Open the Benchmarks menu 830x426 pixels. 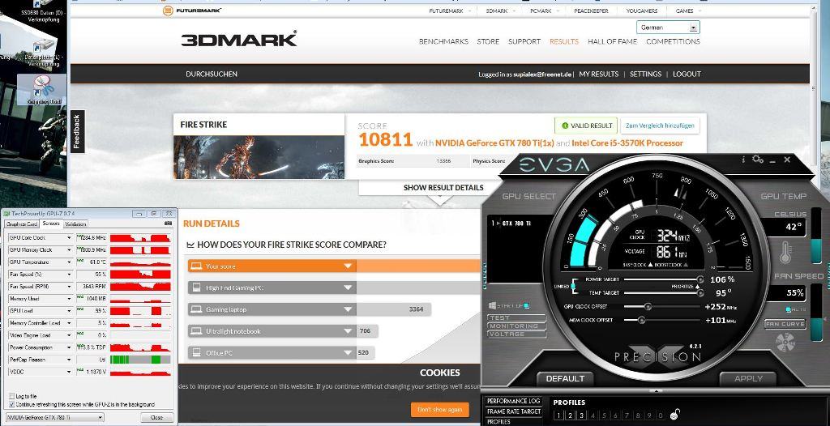tap(443, 41)
